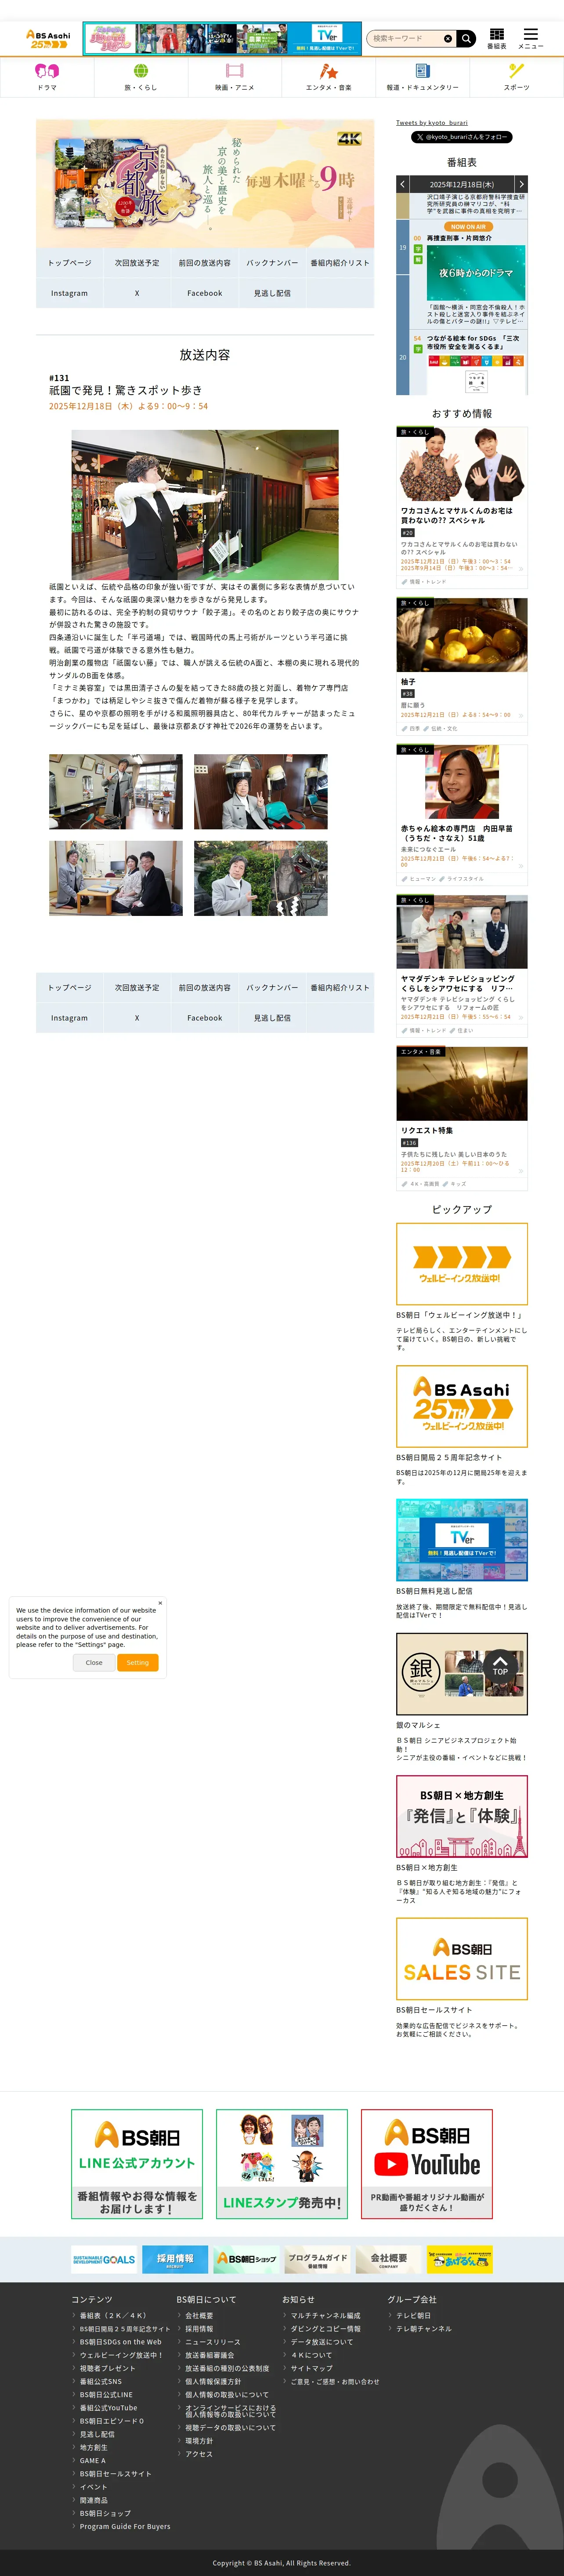Viewport: 564px width, 2576px height.
Task: Open 赤ちゃん絵本の専門店 recommended card
Action: 462,814
